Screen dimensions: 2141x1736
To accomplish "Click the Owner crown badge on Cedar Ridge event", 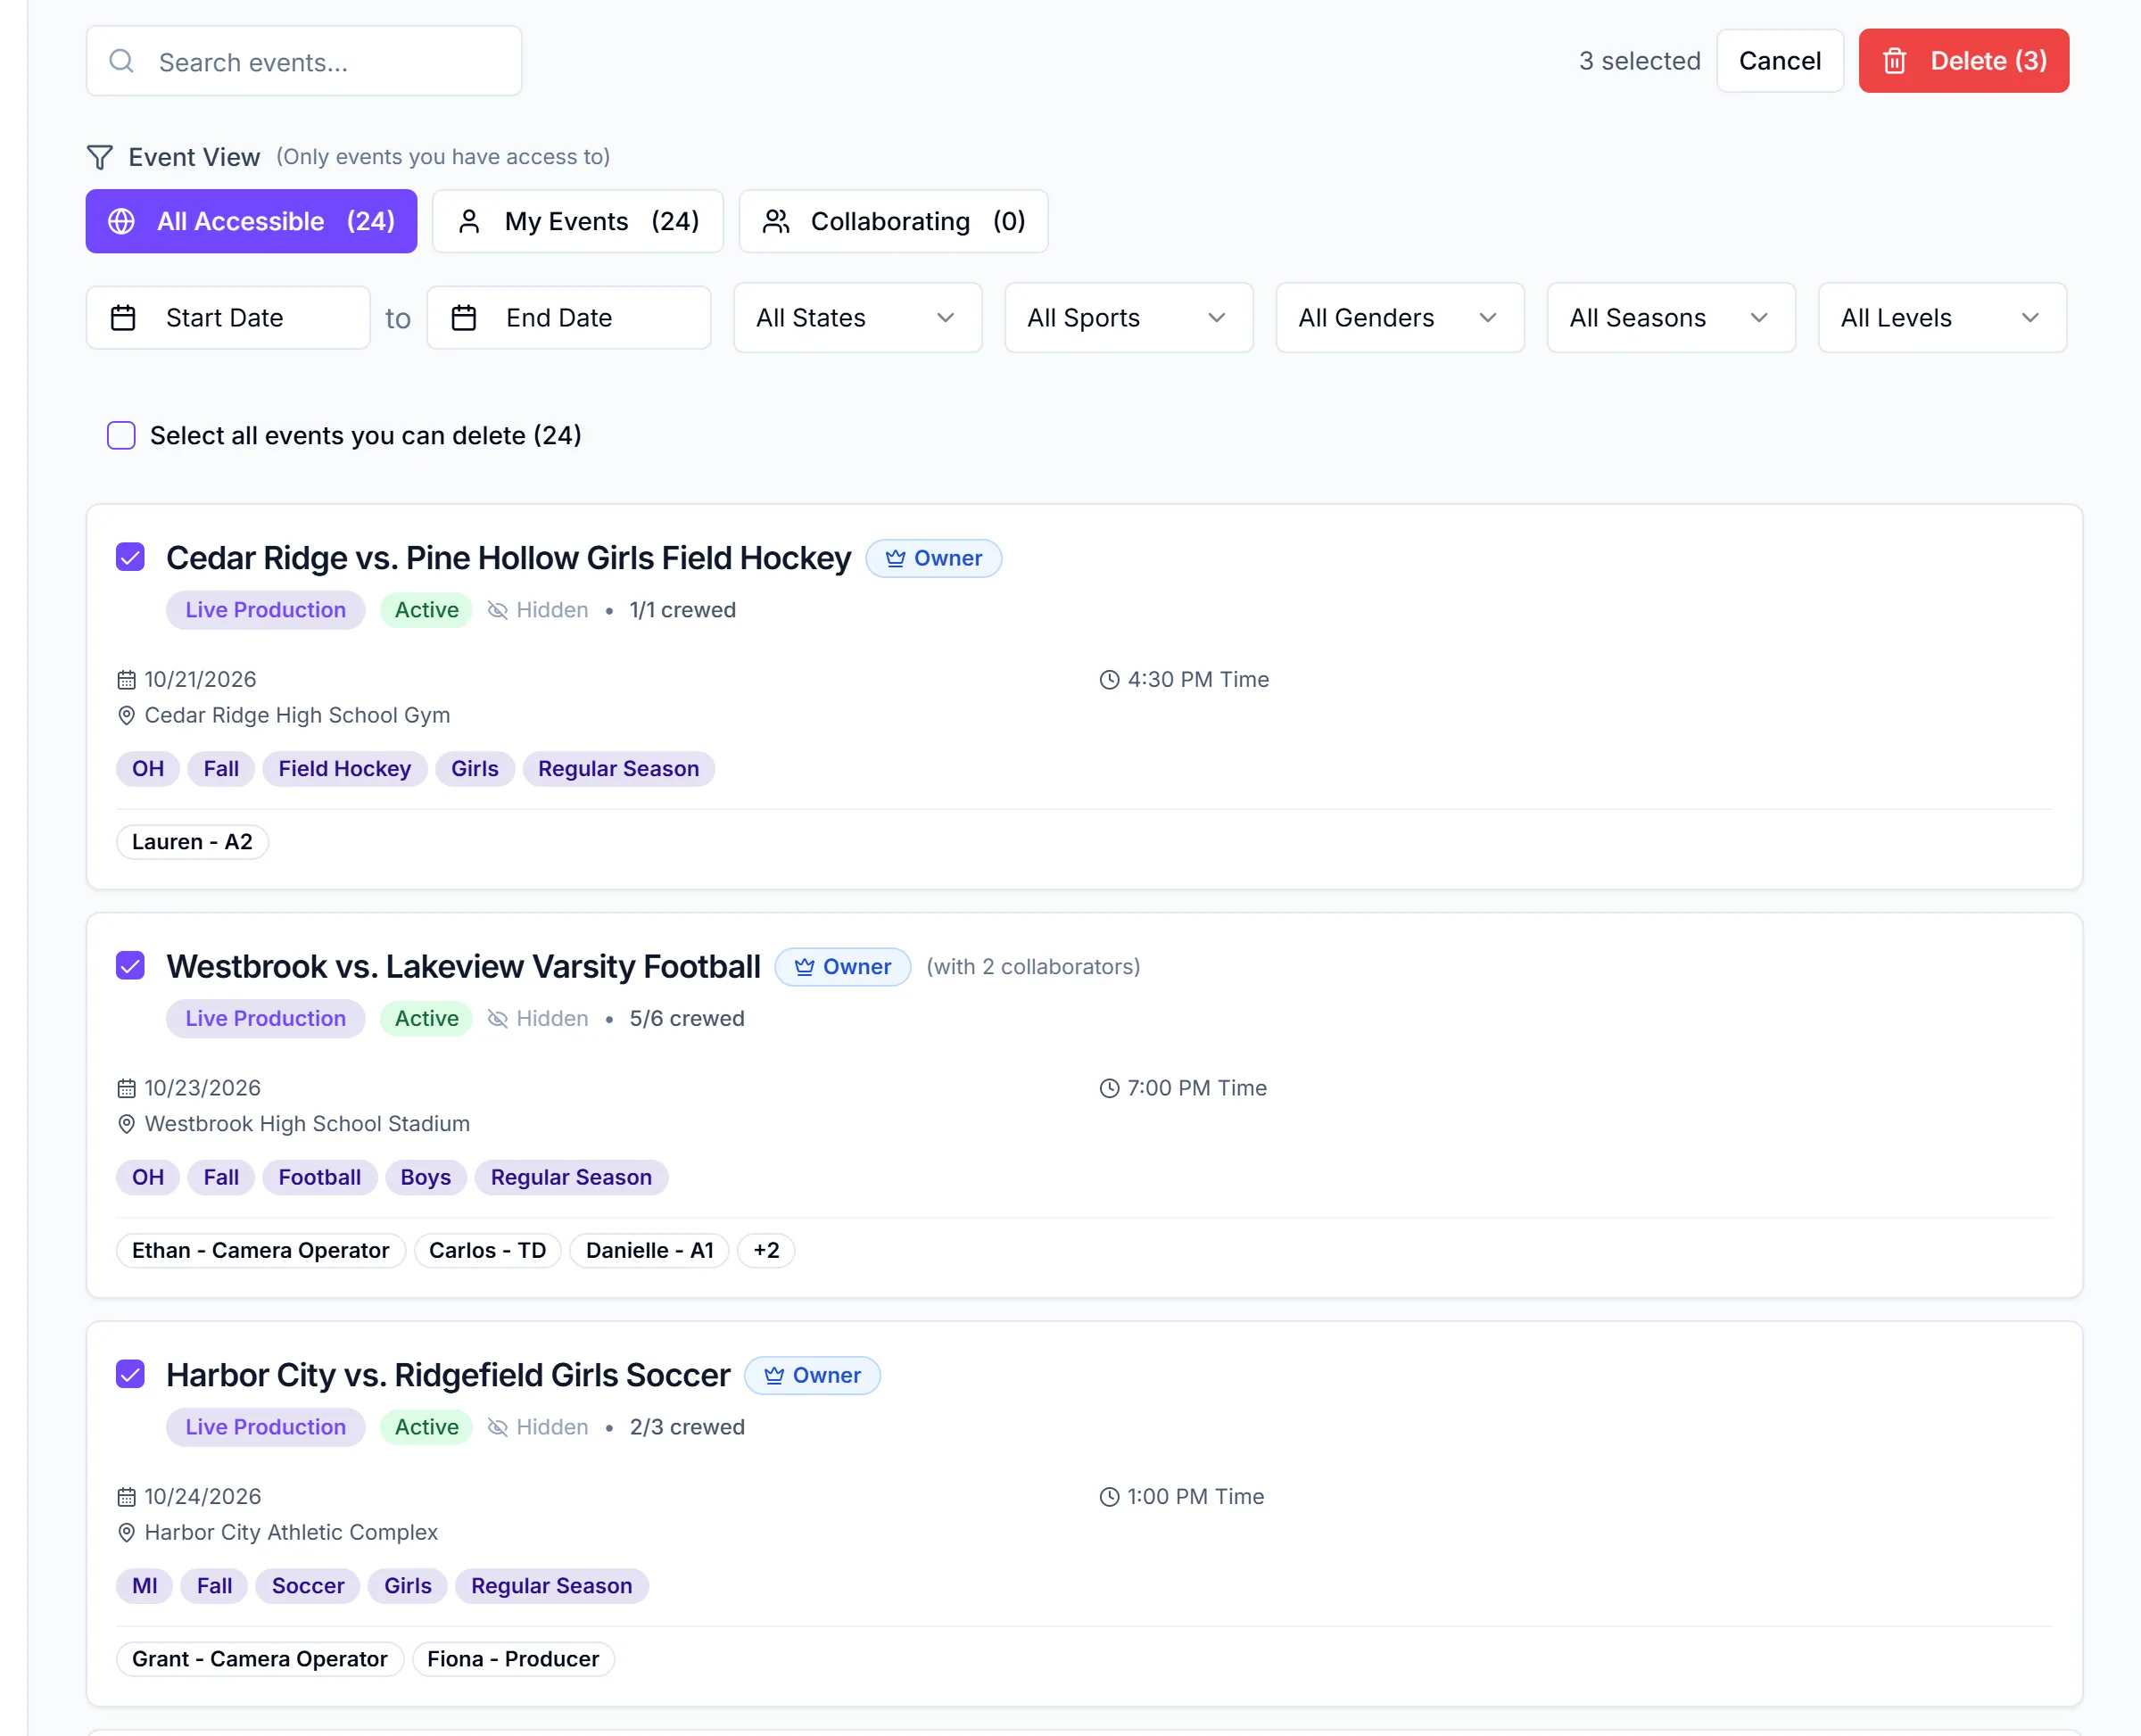I will pos(933,558).
